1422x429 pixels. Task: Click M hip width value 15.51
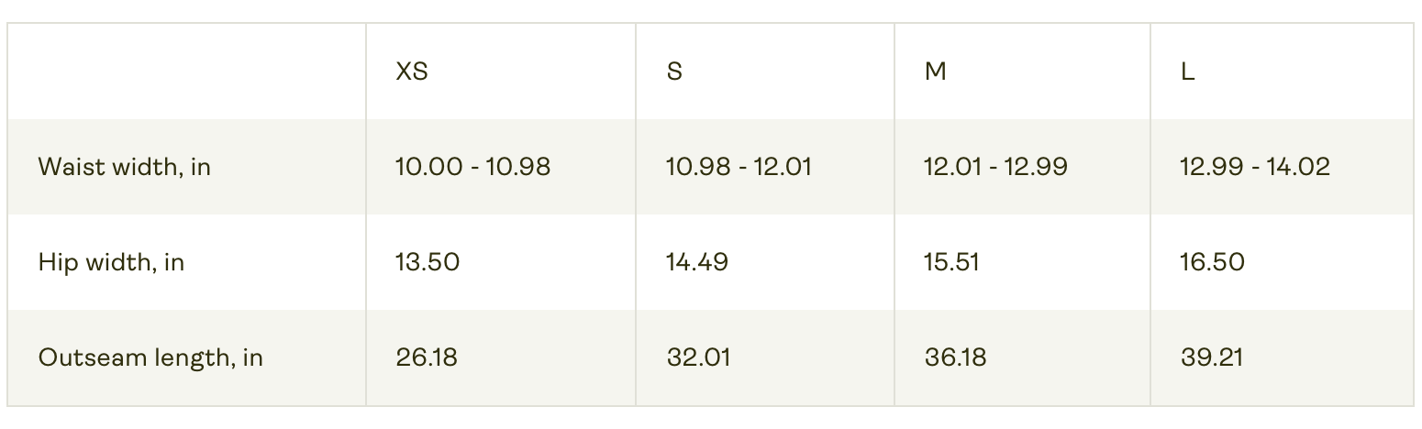click(x=951, y=262)
